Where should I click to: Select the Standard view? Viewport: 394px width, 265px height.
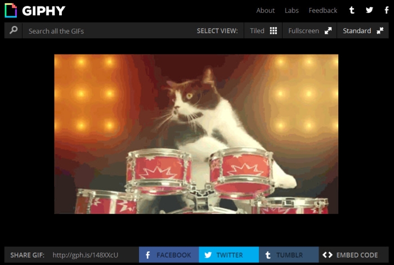363,30
